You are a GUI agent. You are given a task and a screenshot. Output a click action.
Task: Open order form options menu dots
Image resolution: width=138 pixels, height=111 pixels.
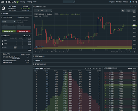(30, 17)
